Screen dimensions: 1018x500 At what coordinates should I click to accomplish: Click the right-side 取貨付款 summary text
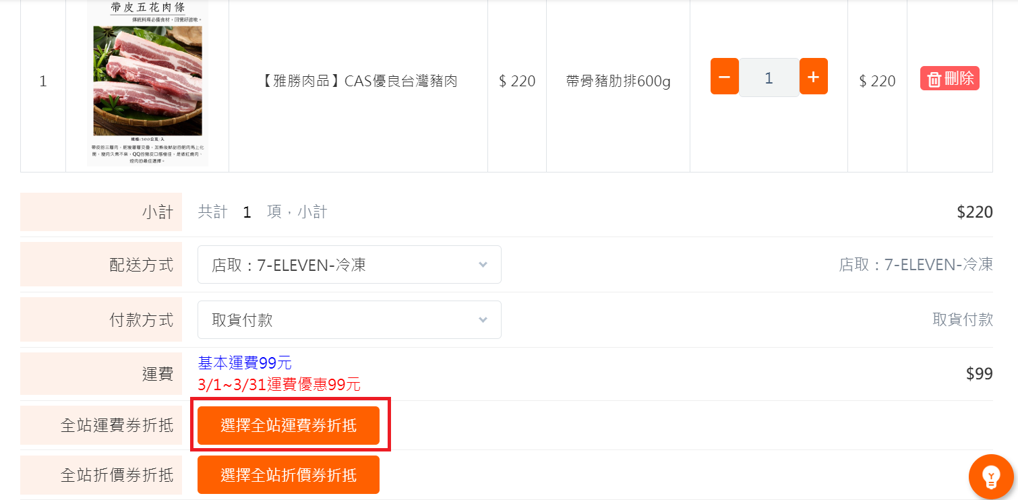tap(963, 319)
